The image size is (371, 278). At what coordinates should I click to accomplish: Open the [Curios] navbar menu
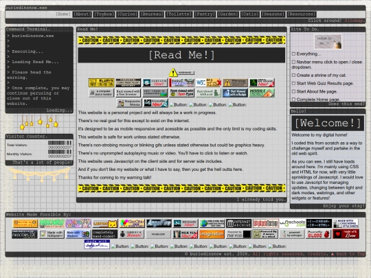click(x=127, y=14)
